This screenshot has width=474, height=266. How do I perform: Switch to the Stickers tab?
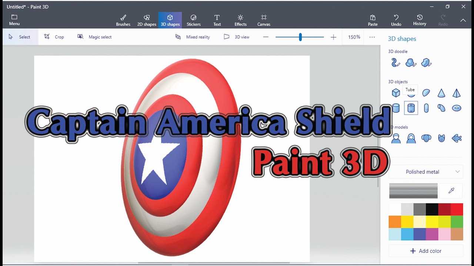[193, 20]
